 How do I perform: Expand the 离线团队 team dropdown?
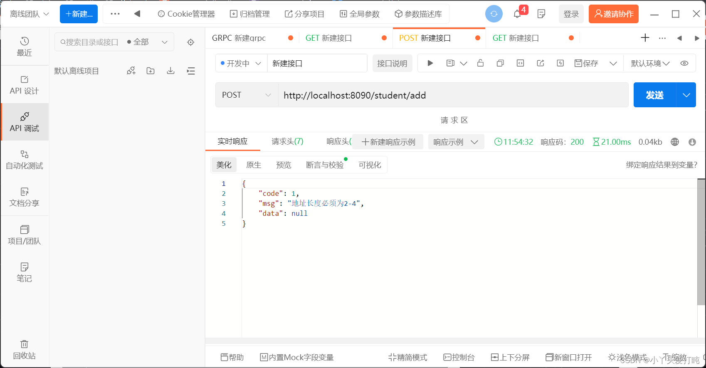(29, 14)
